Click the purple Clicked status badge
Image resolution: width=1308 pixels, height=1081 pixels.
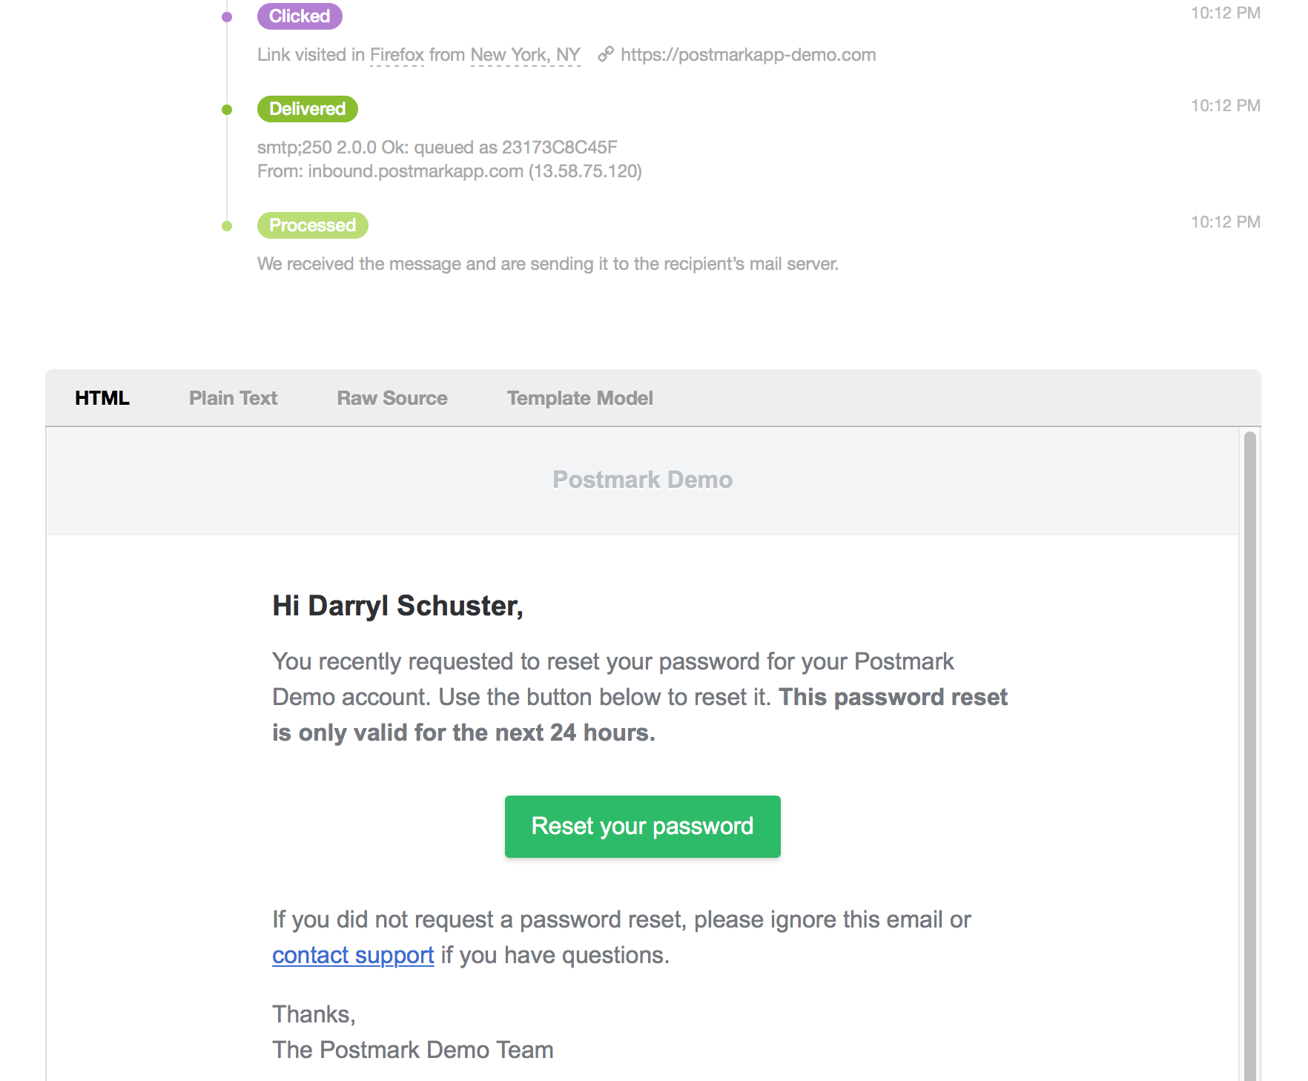point(300,16)
